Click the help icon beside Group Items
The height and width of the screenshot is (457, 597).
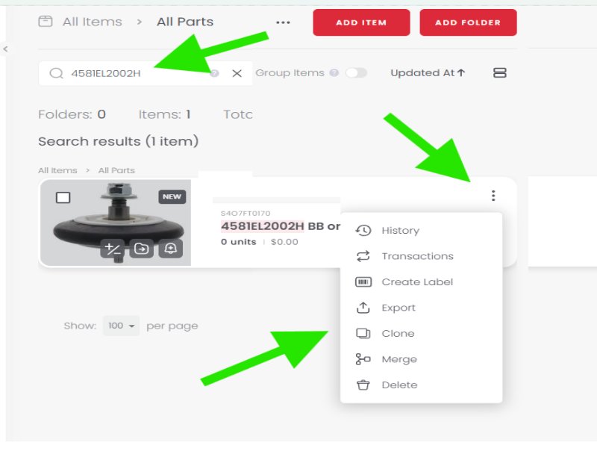click(334, 73)
